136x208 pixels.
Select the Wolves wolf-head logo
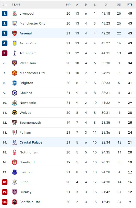pyautogui.click(x=15, y=113)
